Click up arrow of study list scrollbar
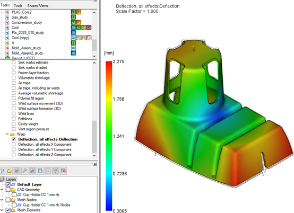Screen dimensions: 294x213 (94, 13)
